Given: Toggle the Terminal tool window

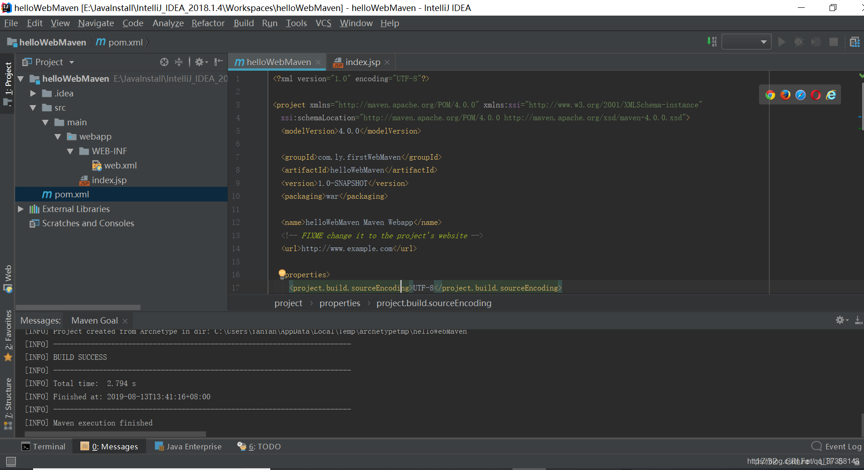Looking at the screenshot, I should click(x=44, y=447).
